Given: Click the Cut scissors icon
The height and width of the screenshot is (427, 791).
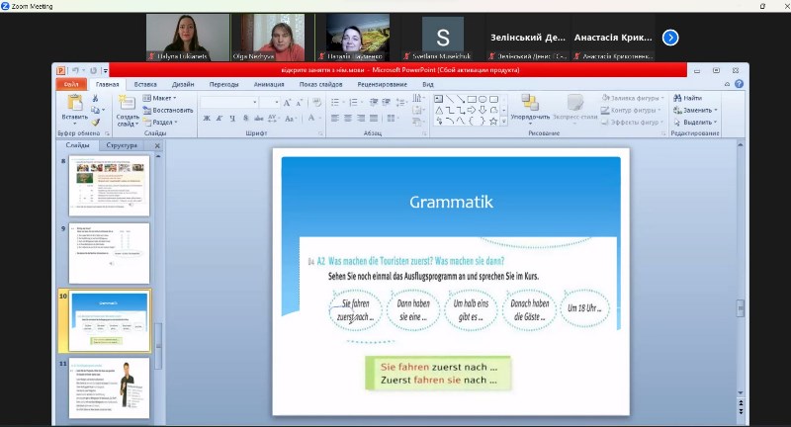Looking at the screenshot, I should point(97,98).
